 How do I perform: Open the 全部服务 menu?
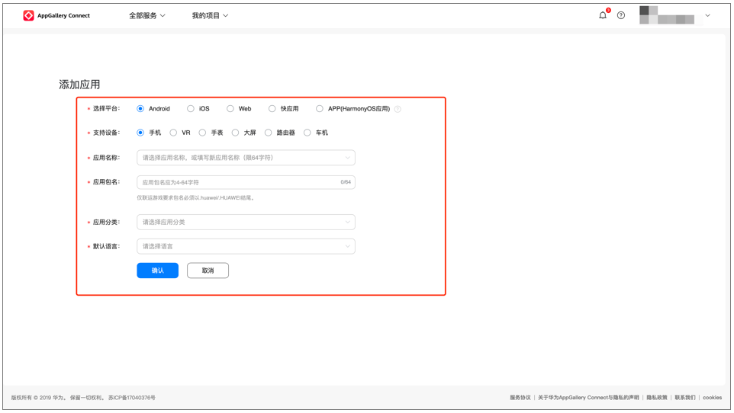coord(146,15)
